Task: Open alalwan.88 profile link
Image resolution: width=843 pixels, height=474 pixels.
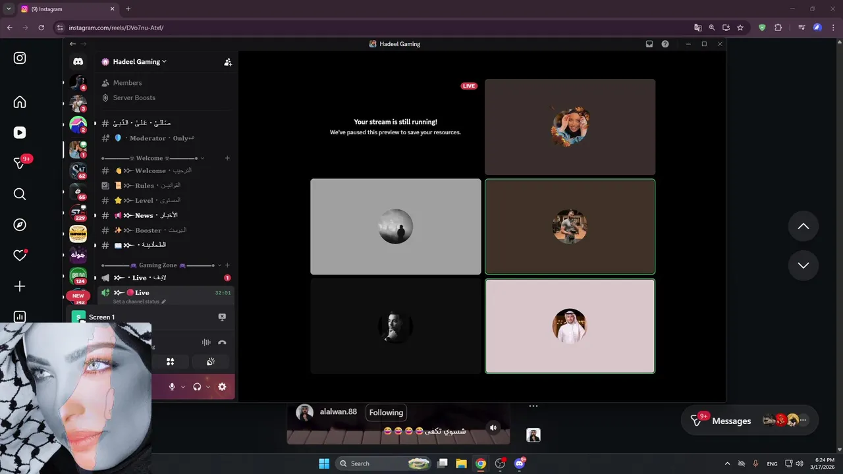Action: (338, 412)
